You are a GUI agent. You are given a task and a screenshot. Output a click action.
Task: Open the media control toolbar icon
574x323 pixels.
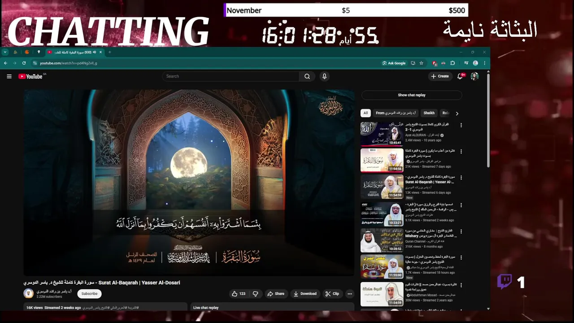tap(466, 63)
